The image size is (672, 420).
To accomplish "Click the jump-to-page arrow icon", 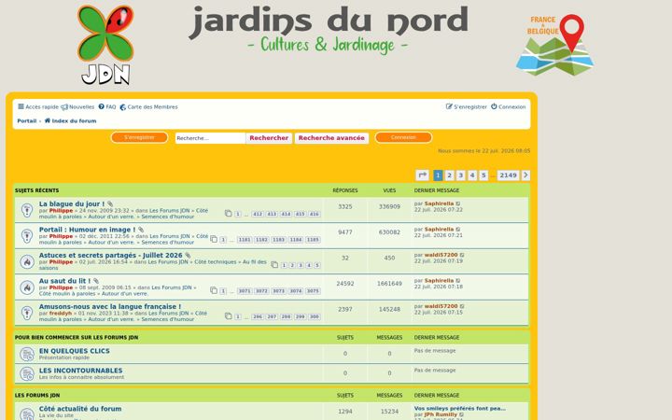I will (x=422, y=175).
